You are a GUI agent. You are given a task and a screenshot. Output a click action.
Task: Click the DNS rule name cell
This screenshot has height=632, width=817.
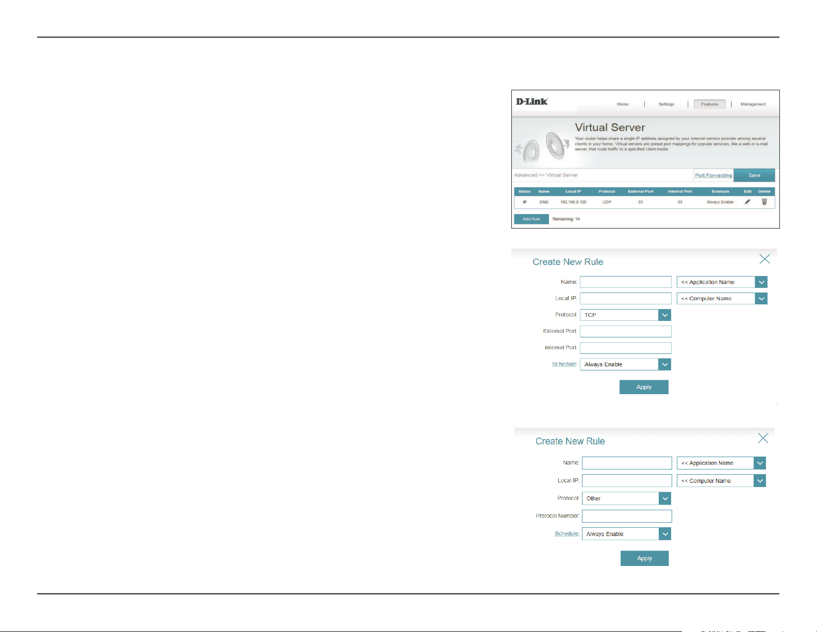pos(544,202)
